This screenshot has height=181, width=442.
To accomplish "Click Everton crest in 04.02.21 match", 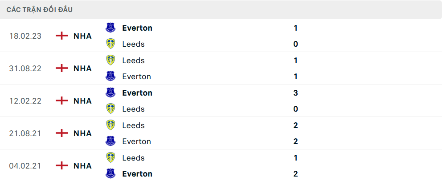I will point(110,173).
